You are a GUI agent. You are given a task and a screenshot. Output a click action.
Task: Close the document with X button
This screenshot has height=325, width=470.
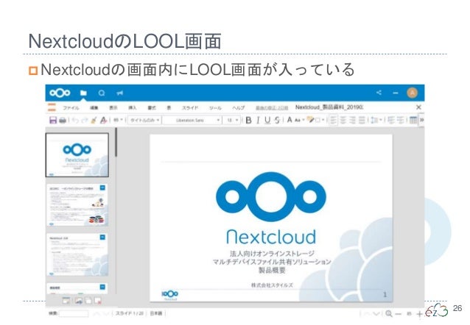click(x=418, y=107)
